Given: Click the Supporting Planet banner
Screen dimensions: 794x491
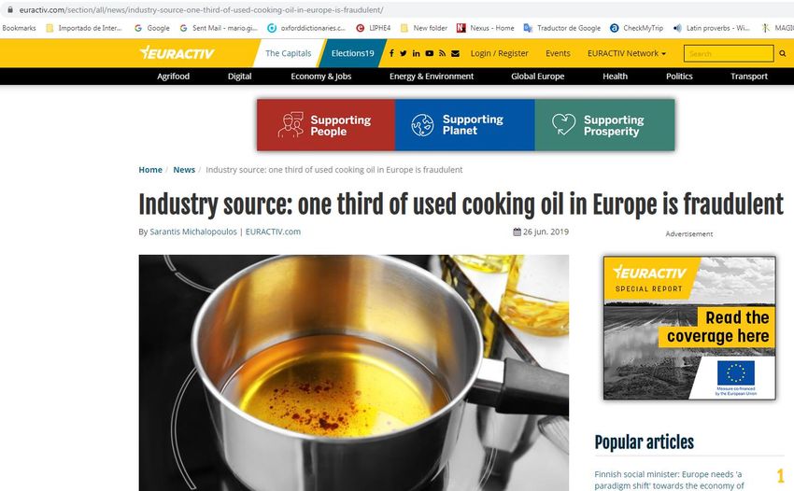Looking at the screenshot, I should click(x=465, y=125).
